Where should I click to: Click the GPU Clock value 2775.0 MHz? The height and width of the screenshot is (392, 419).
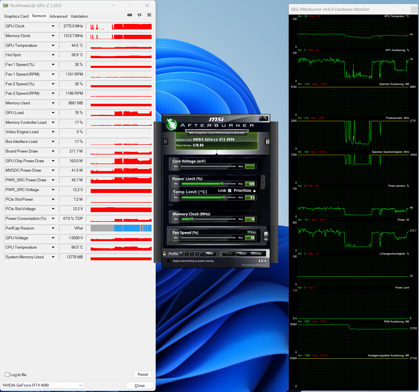pyautogui.click(x=71, y=26)
